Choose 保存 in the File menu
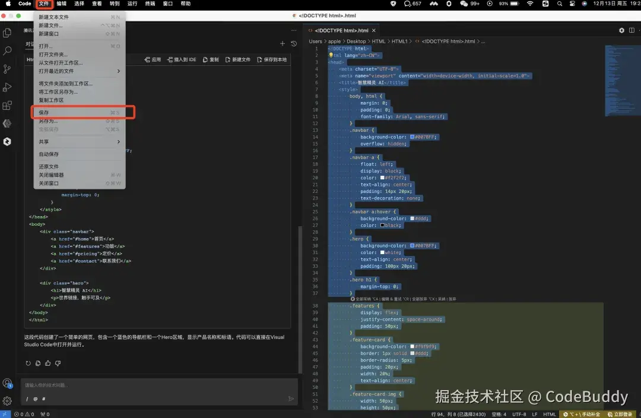Screen dimensions: 641x418 80,112
